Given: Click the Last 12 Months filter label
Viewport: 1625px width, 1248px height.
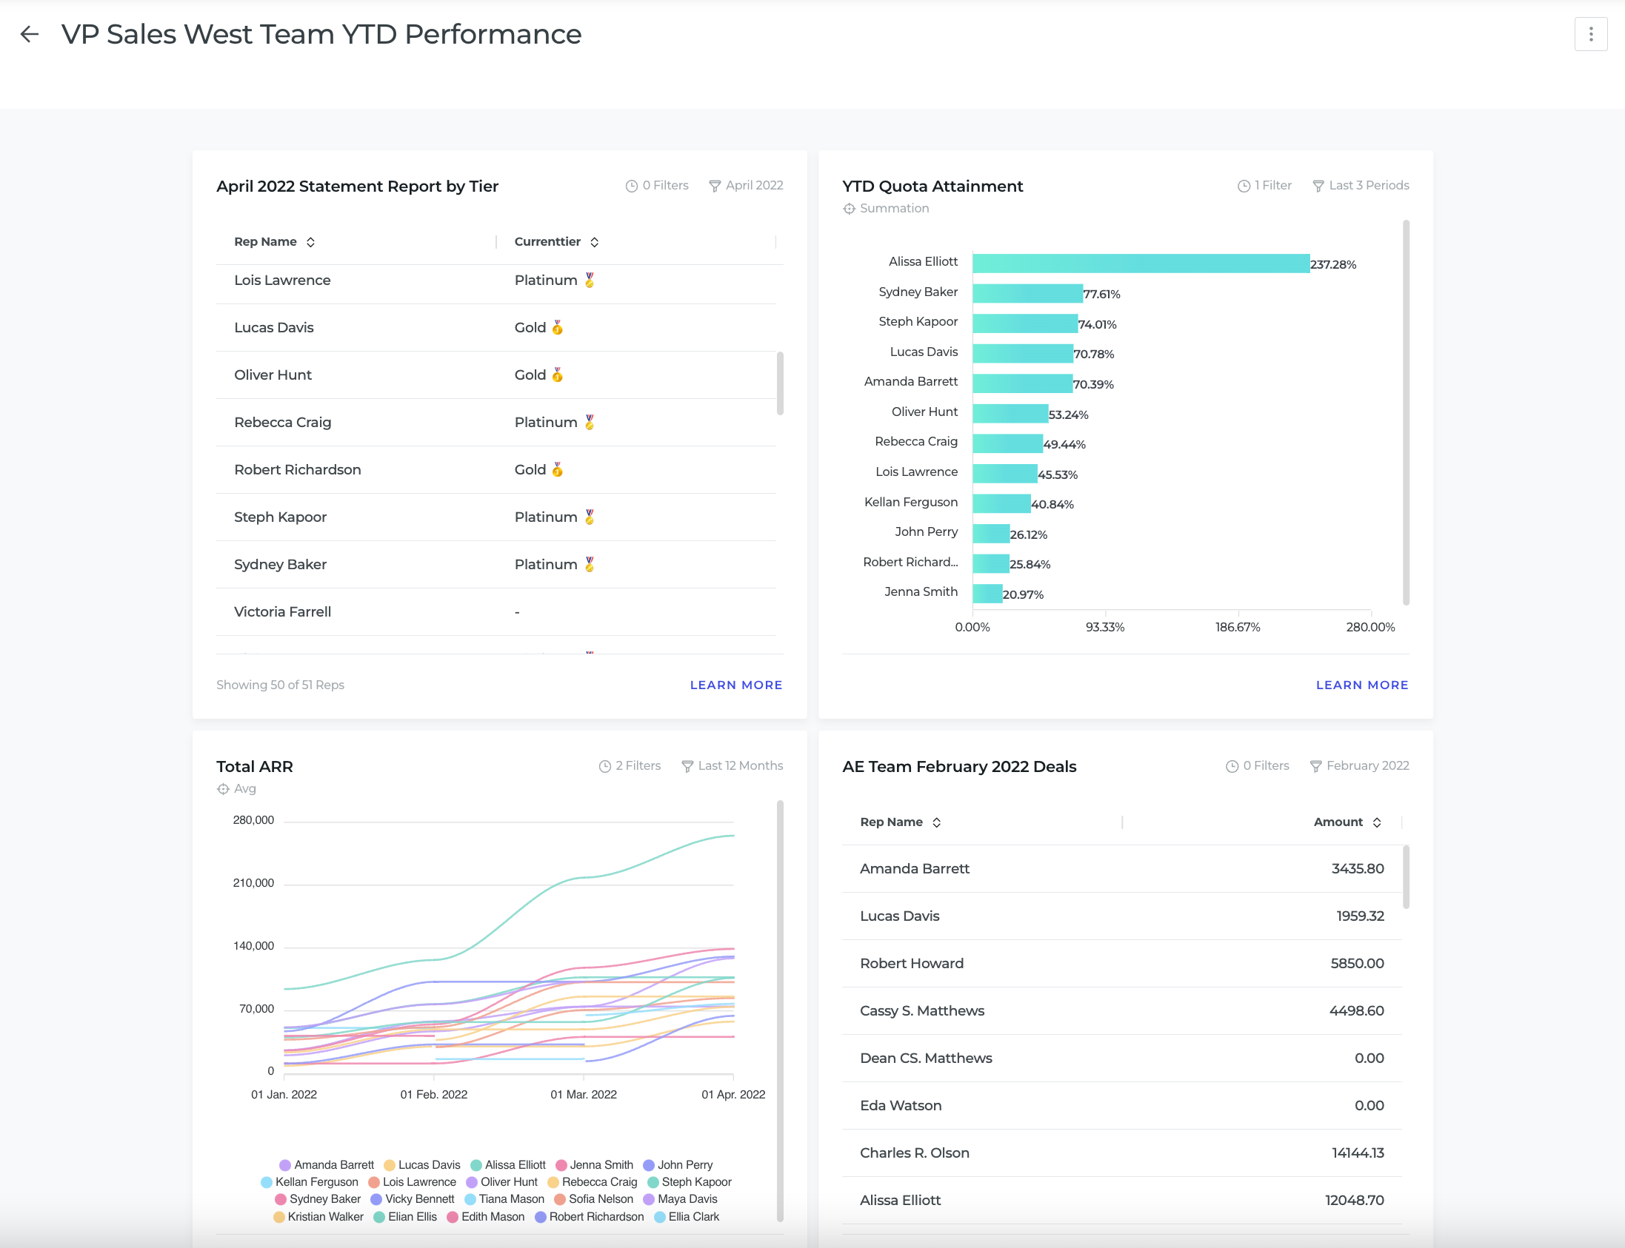Looking at the screenshot, I should 741,766.
